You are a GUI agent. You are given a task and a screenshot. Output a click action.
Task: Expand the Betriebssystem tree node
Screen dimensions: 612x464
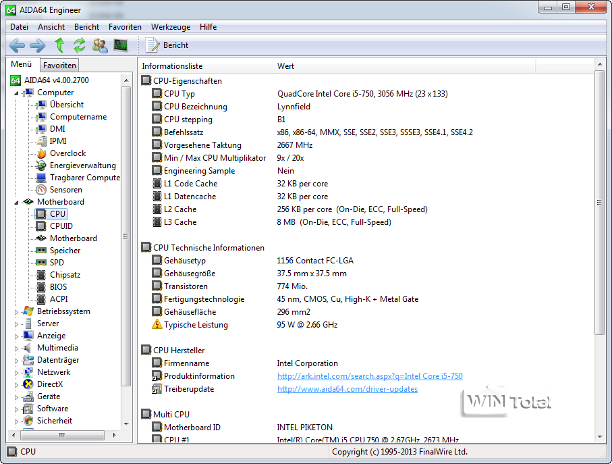[17, 311]
